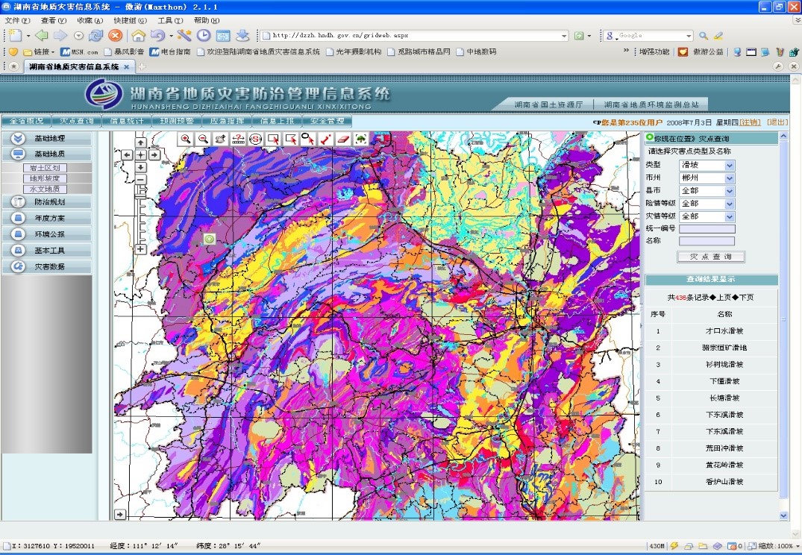Expand the 基础地理 section in sidebar
This screenshot has width=802, height=555.
pos(49,139)
